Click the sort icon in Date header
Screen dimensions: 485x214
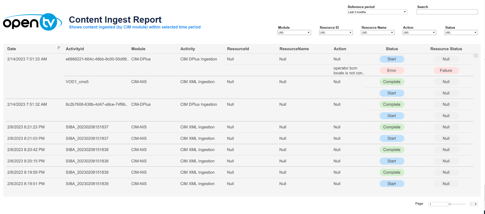(59, 48)
